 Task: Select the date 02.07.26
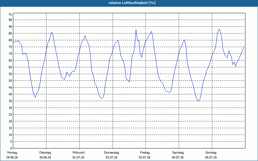(x=112, y=157)
